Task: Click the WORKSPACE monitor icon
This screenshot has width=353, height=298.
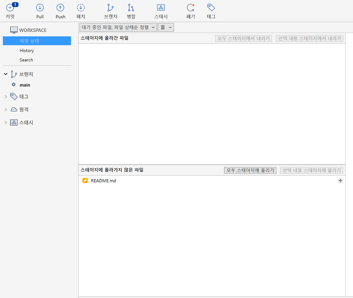Action: coord(14,30)
